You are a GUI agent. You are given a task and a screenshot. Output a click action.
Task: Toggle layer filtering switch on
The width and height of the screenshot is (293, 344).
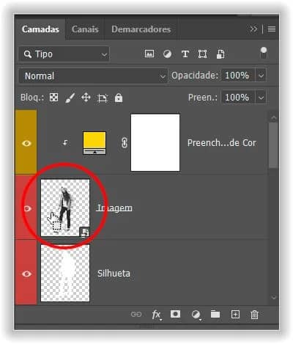click(264, 53)
